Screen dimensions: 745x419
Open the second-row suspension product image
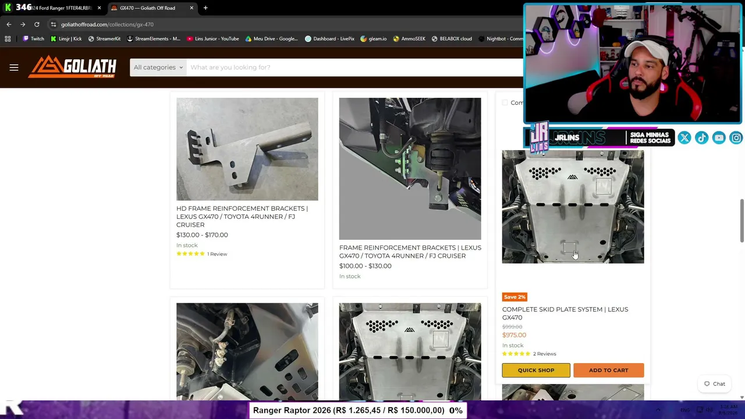coord(247,351)
